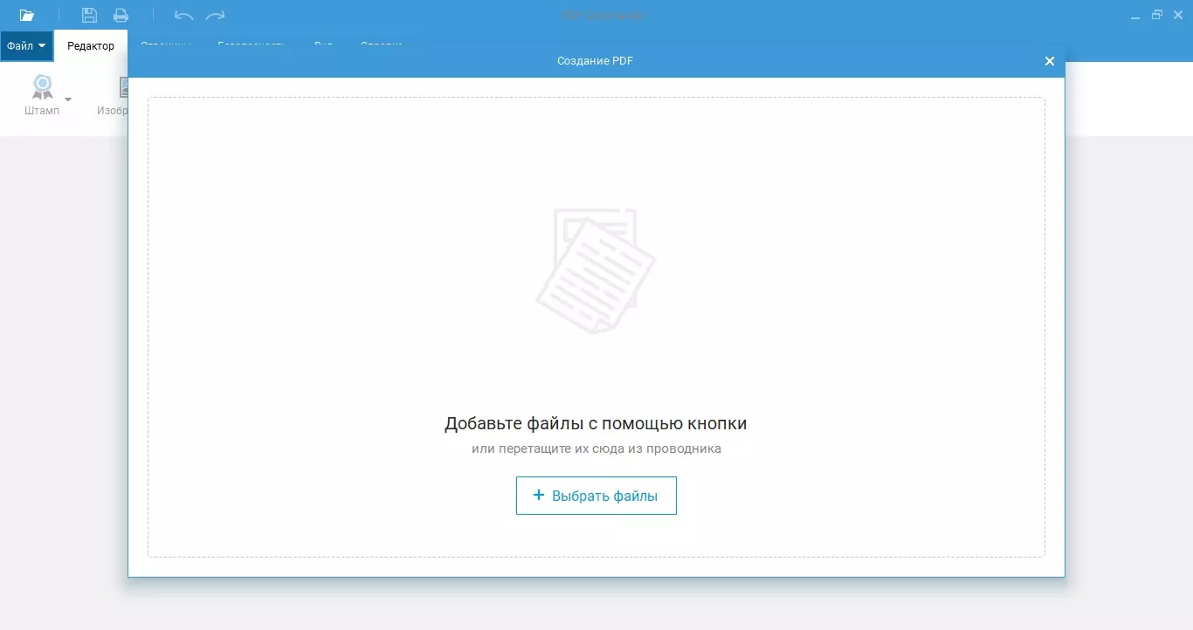Select the Штамп stamp tool
Image resolution: width=1193 pixels, height=630 pixels.
42,96
